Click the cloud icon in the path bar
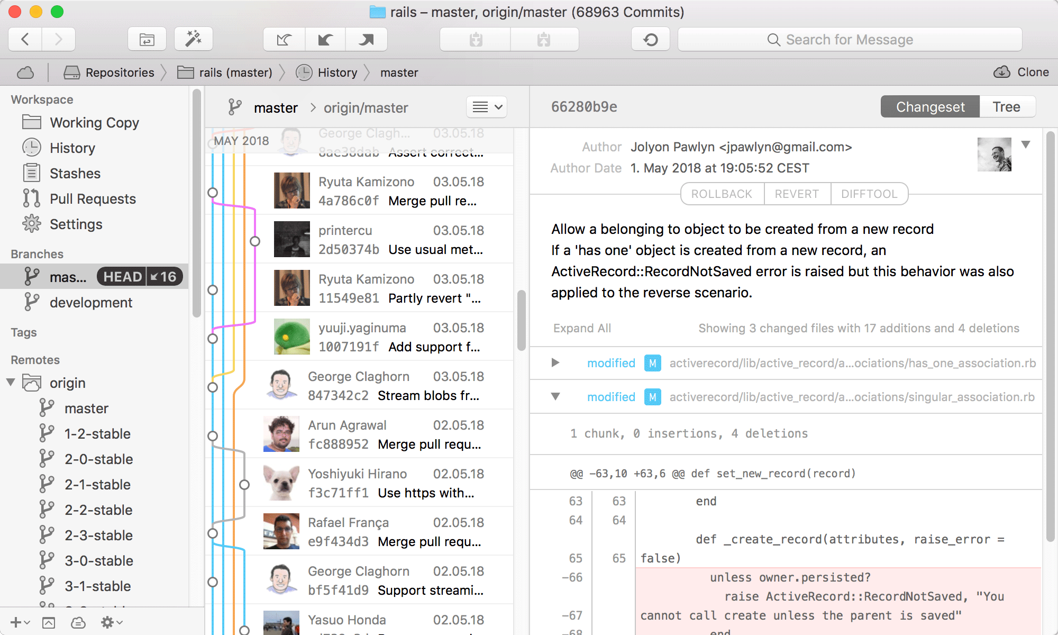This screenshot has width=1058, height=635. point(25,72)
